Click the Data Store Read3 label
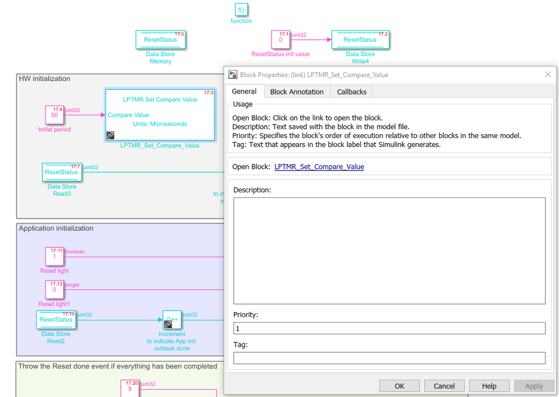The width and height of the screenshot is (559, 397). click(x=62, y=190)
